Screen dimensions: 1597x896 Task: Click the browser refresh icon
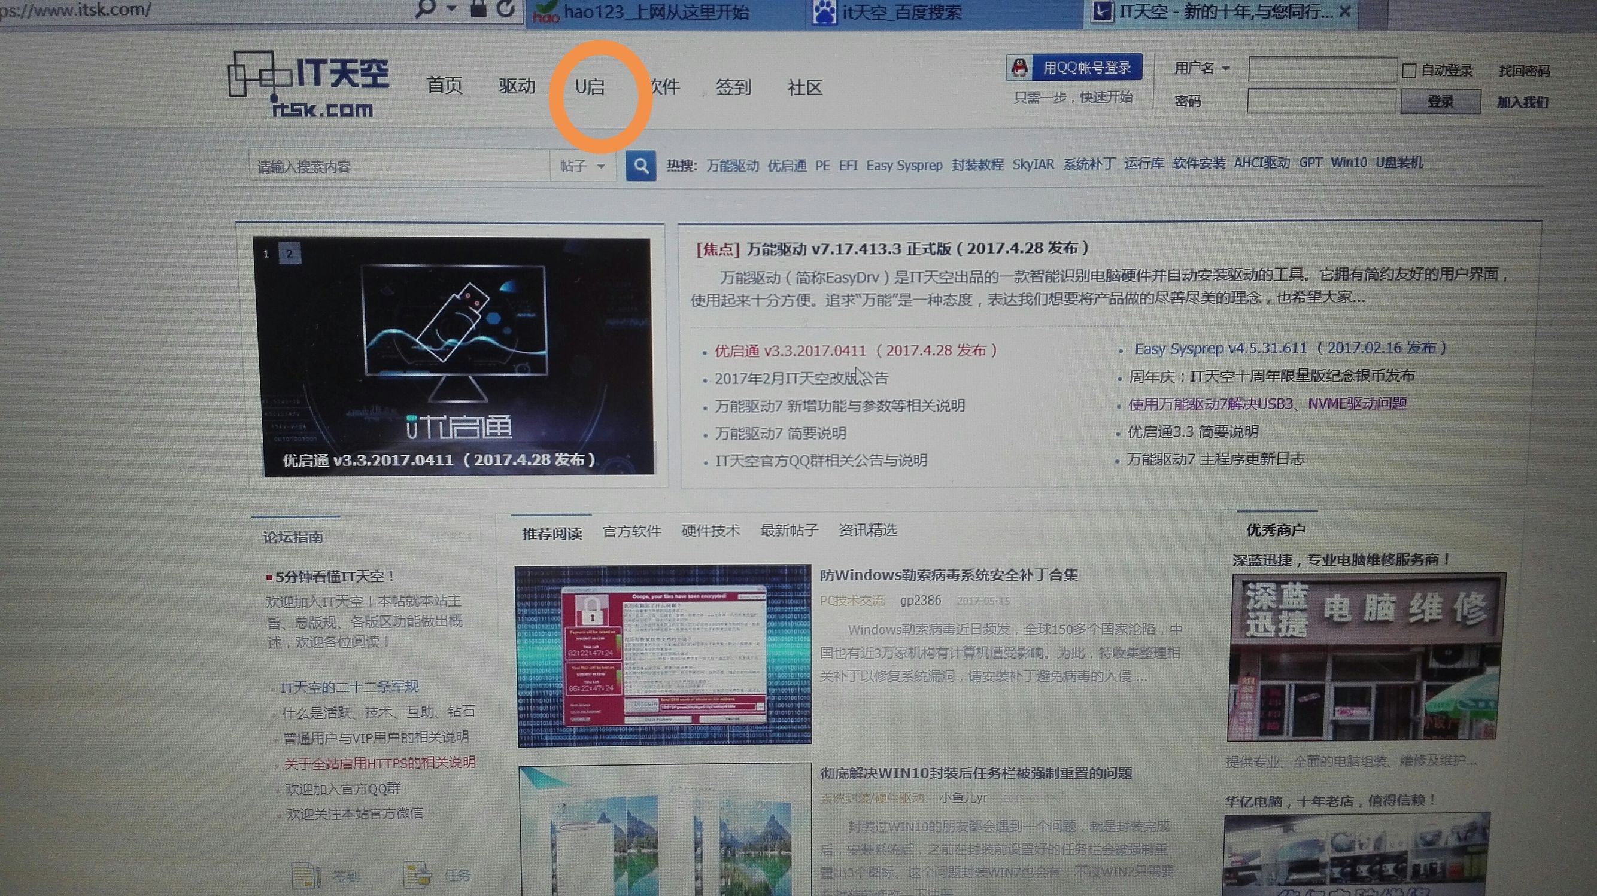(505, 10)
